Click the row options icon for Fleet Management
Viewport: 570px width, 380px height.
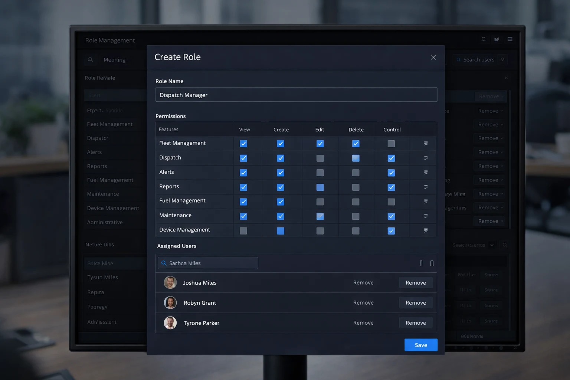point(426,143)
